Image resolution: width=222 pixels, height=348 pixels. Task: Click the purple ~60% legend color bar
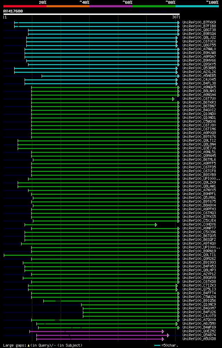coord(111,6)
